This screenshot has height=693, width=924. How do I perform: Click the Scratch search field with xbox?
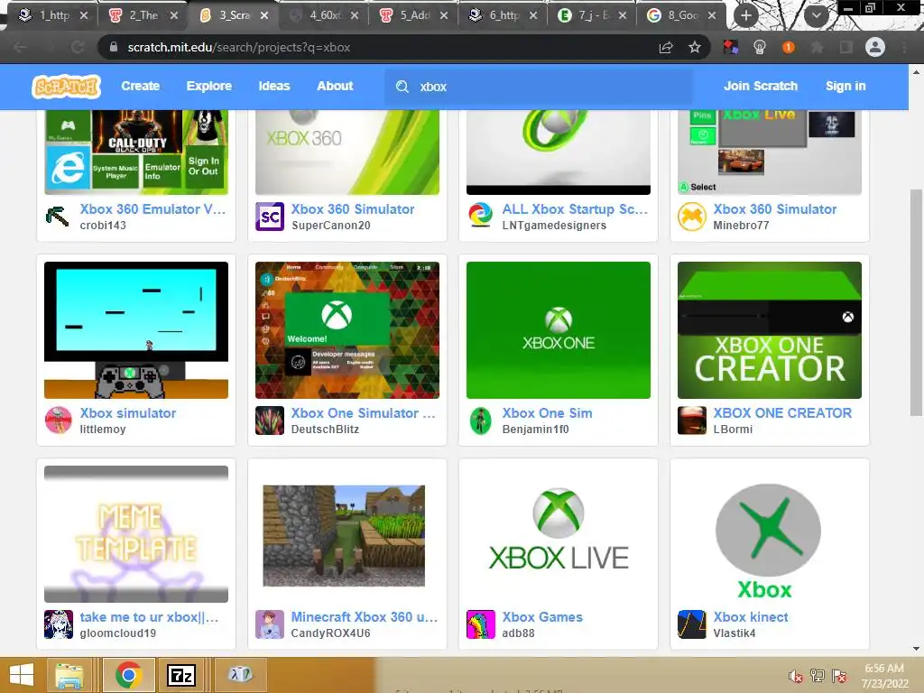(x=538, y=87)
